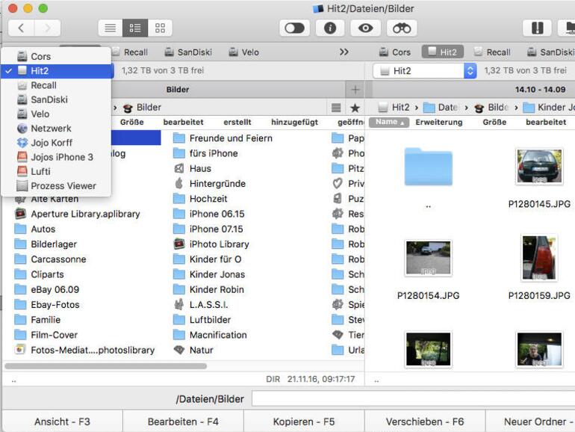Click the Verschieben - F6 button
The image size is (575, 432).
coord(425,422)
